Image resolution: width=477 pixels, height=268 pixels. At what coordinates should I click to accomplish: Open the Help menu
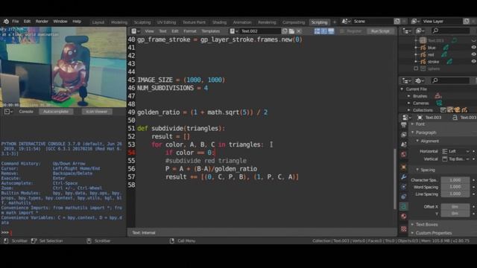(77, 22)
